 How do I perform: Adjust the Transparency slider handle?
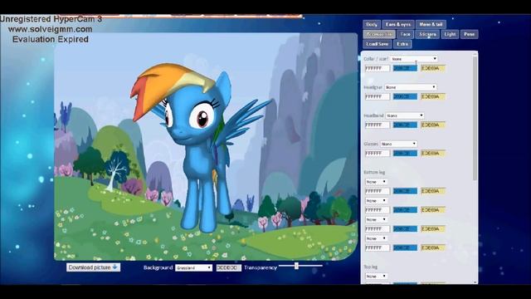[x=296, y=266]
